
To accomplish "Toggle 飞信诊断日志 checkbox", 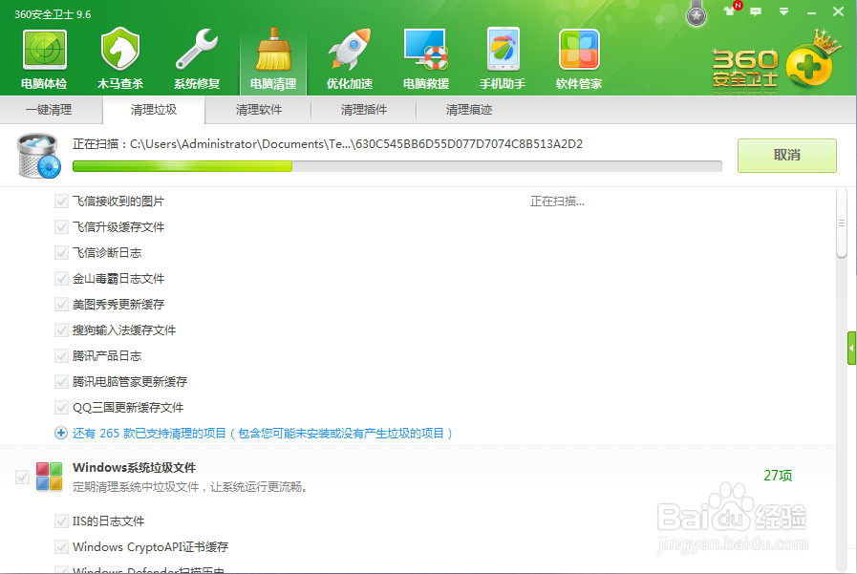I will [x=61, y=253].
